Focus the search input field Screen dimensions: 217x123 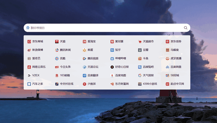[x=107, y=28]
